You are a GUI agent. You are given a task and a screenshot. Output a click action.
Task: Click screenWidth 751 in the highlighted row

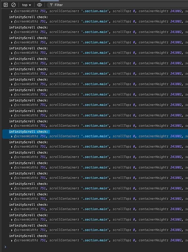(x=31, y=136)
